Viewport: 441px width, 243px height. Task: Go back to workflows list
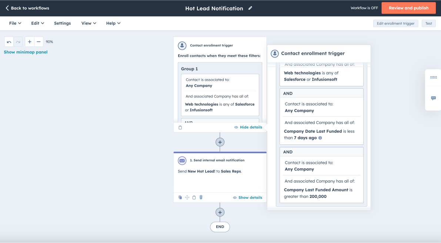click(27, 8)
